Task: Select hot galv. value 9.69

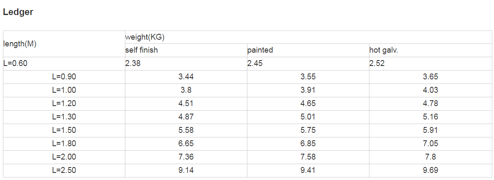Action: (x=430, y=170)
